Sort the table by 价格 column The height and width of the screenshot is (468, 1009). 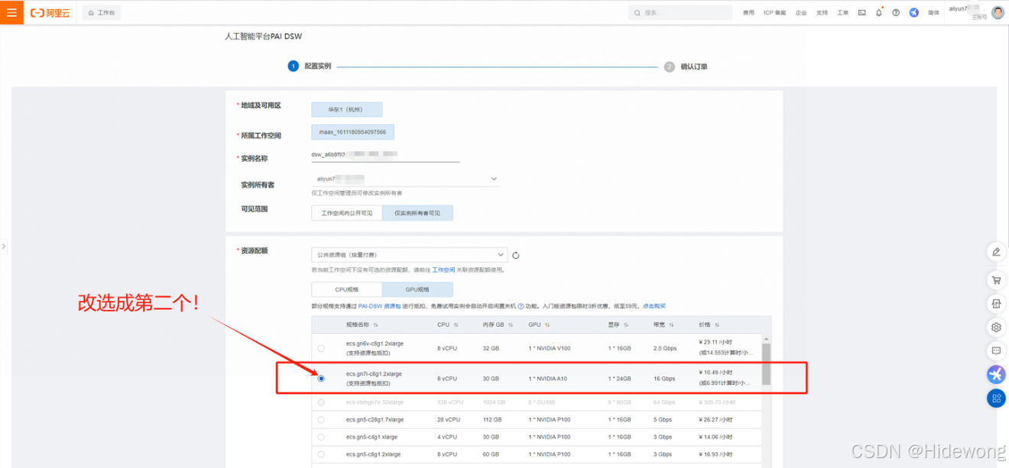pyautogui.click(x=716, y=324)
